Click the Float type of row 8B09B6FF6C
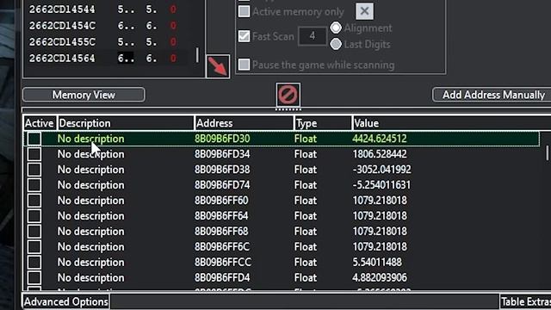551x310 pixels. 306,247
